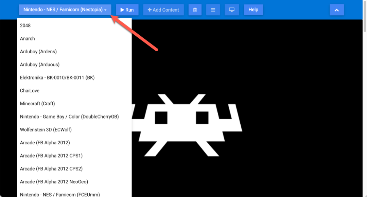This screenshot has height=197, width=367.
Task: Select the 2048 core
Action: point(74,25)
